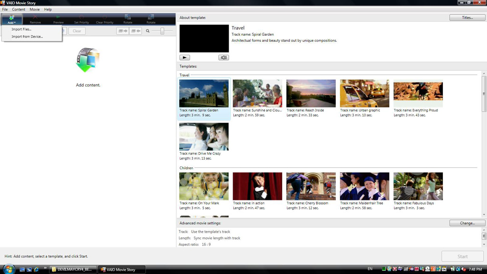The width and height of the screenshot is (487, 274).
Task: Select the On Your Mark template
Action: point(204,191)
